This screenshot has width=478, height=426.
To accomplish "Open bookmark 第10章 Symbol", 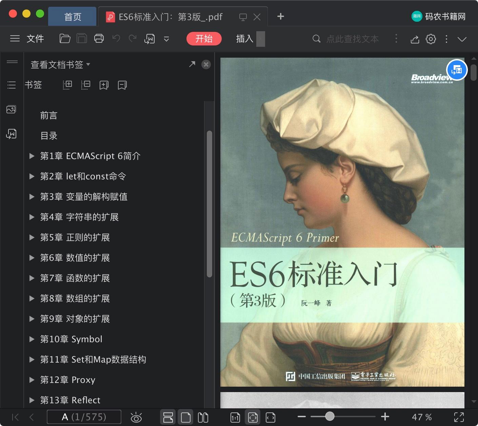I will coord(71,339).
